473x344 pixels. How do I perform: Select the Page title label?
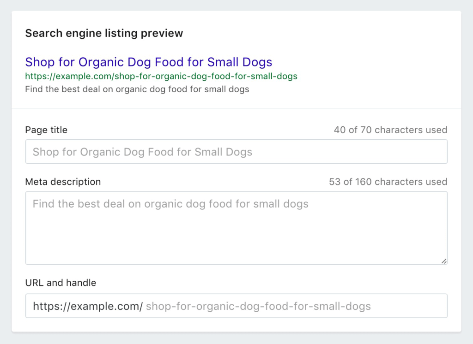(46, 130)
